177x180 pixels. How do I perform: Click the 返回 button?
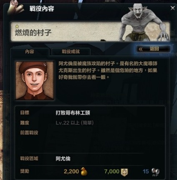tap(154, 49)
